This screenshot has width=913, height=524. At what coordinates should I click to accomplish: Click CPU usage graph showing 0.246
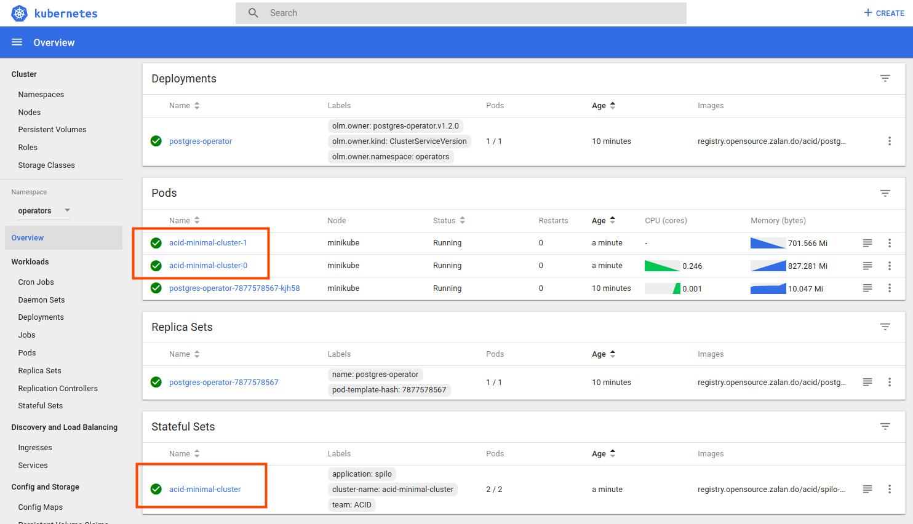(662, 266)
